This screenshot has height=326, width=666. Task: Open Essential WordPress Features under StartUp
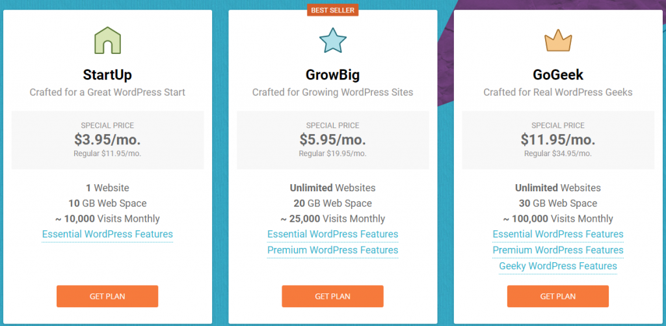[107, 234]
